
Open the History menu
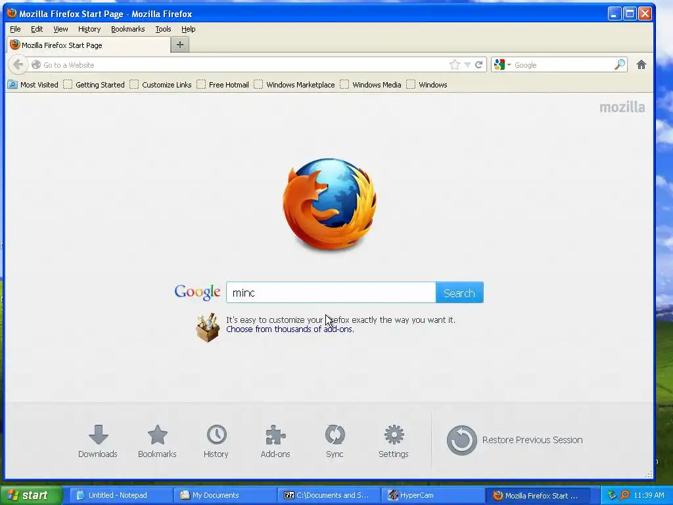89,29
